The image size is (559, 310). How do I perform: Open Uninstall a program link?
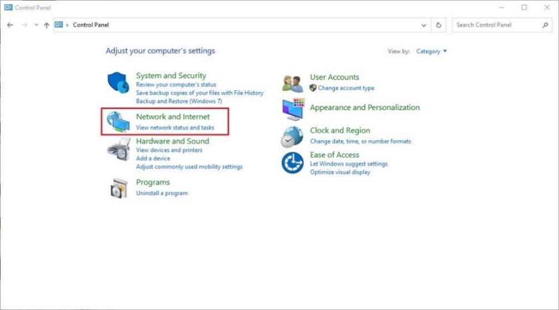coord(162,193)
